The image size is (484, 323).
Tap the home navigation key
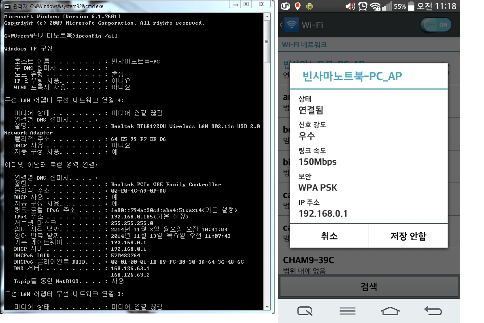pos(390,311)
